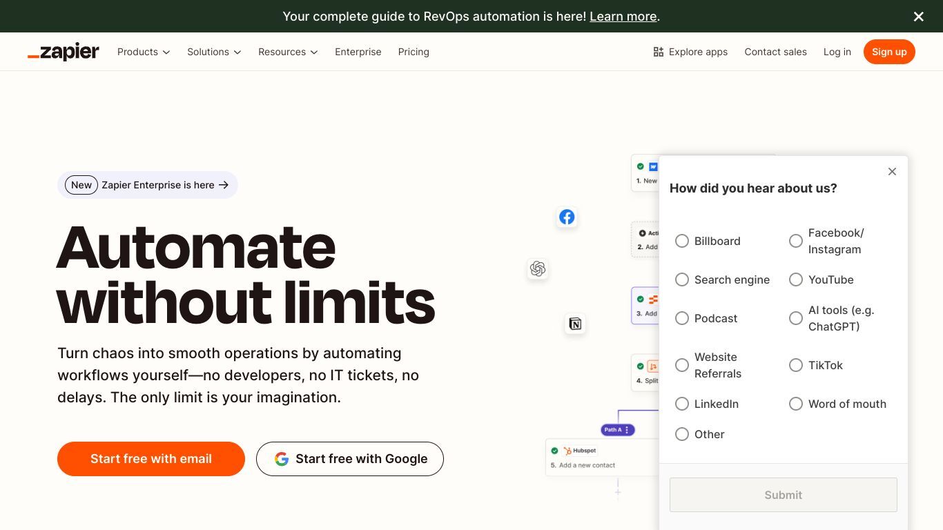This screenshot has height=530, width=943.
Task: Click the Path A workflow label
Action: (618, 430)
